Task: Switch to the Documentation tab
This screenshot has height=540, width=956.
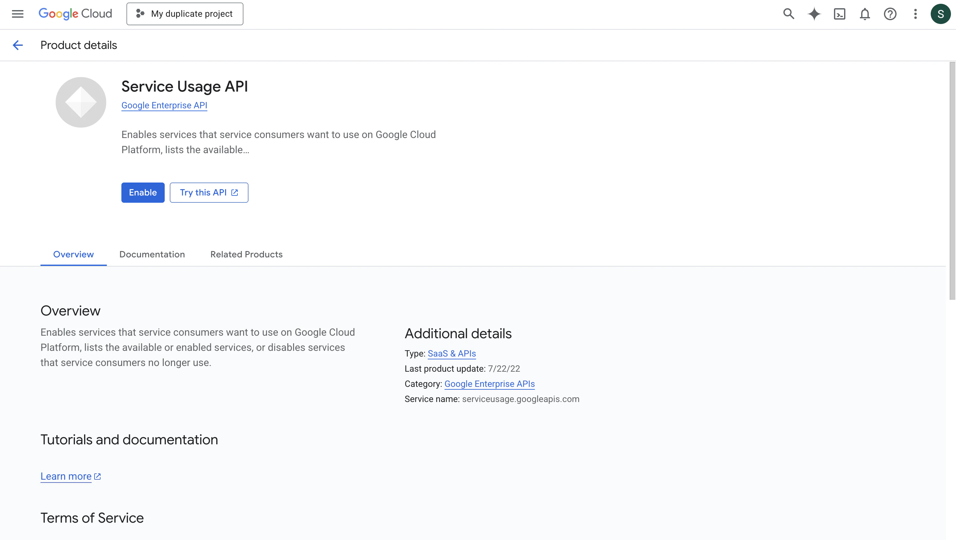Action: click(x=152, y=255)
